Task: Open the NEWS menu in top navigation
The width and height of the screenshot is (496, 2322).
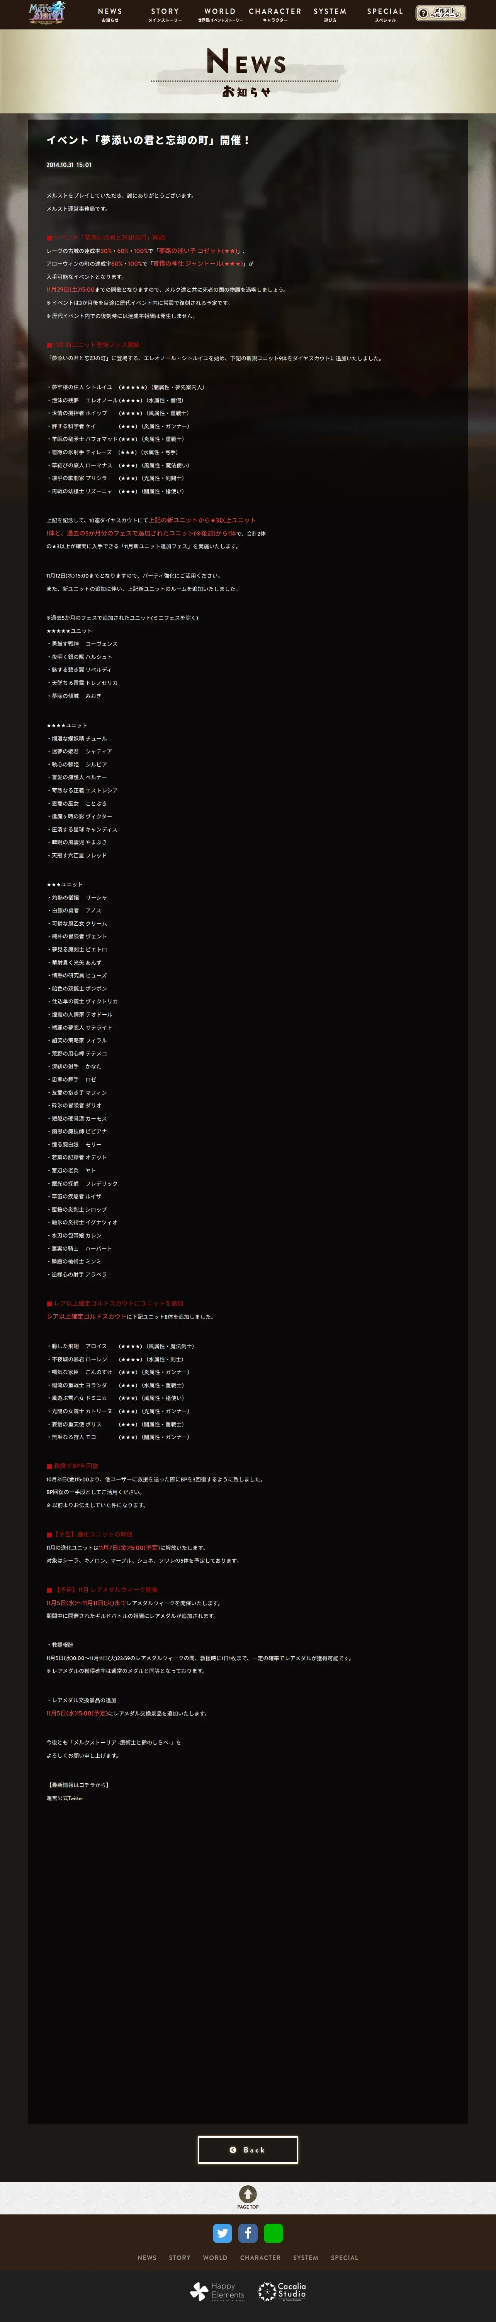Action: tap(110, 14)
